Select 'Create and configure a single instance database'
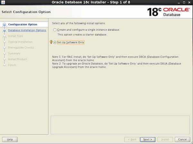The width and height of the screenshot is (193, 144). 55,30
